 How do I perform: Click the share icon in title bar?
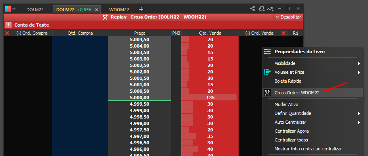point(252,8)
